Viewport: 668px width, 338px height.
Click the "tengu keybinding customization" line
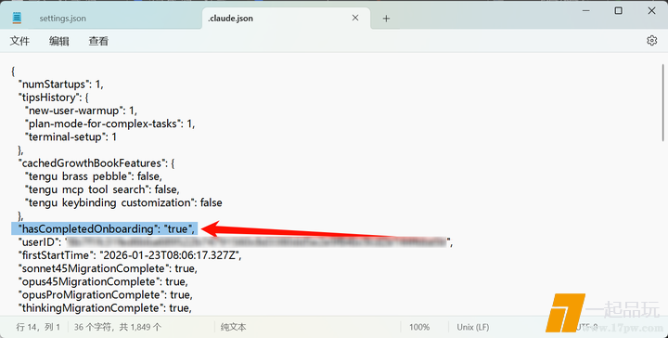(x=123, y=202)
